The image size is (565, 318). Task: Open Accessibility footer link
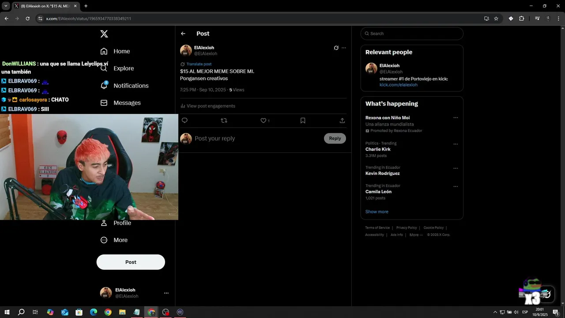coord(374,235)
